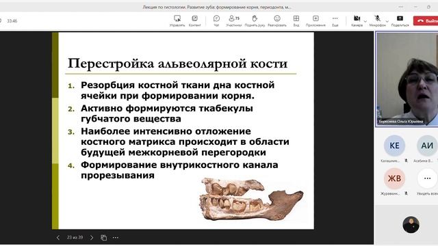Raise hand with Поднять руку
This screenshot has width=438, height=246.
click(255, 20)
